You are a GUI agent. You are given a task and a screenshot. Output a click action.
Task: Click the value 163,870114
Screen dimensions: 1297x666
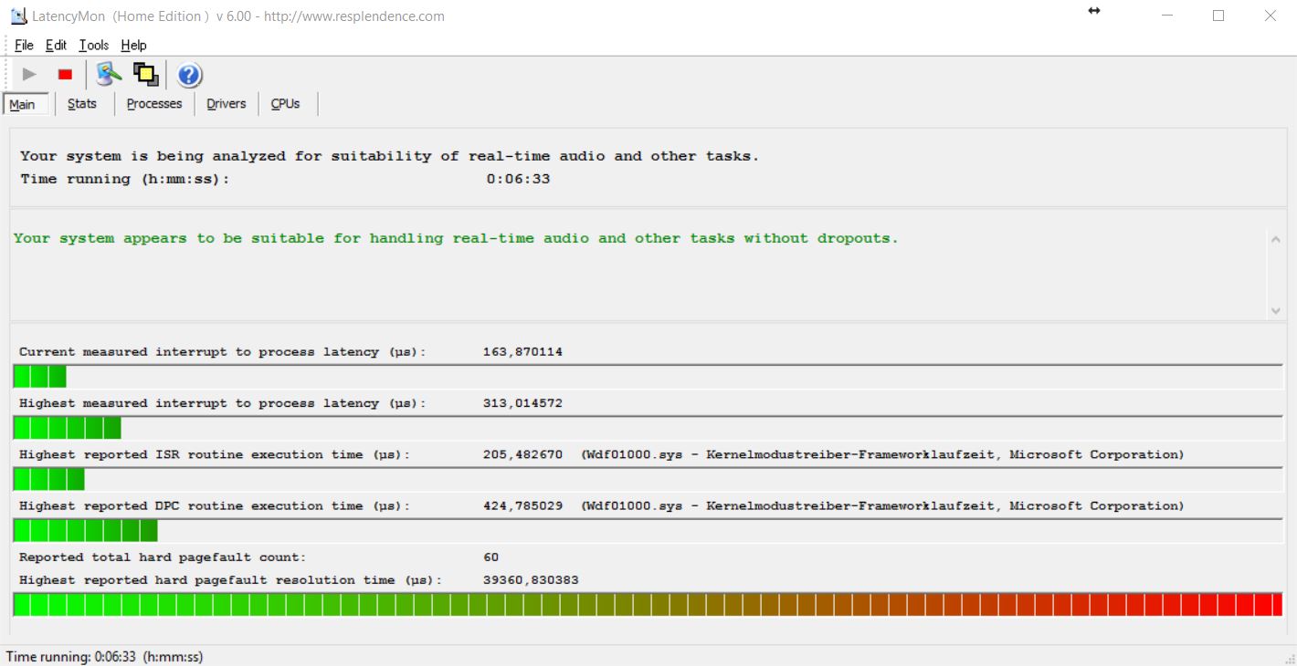coord(522,352)
